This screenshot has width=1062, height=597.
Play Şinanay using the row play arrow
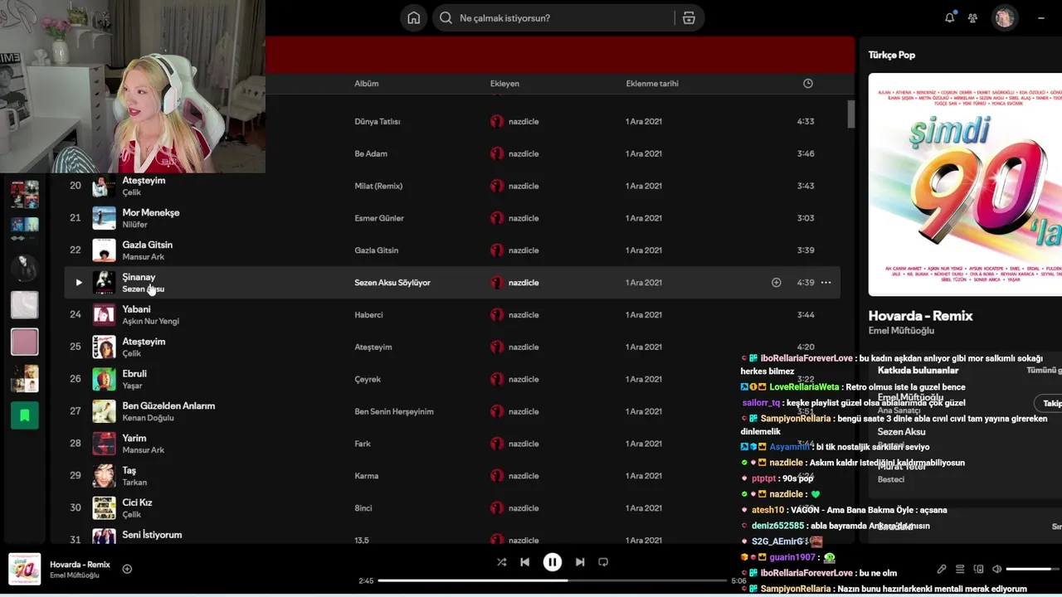(x=79, y=283)
